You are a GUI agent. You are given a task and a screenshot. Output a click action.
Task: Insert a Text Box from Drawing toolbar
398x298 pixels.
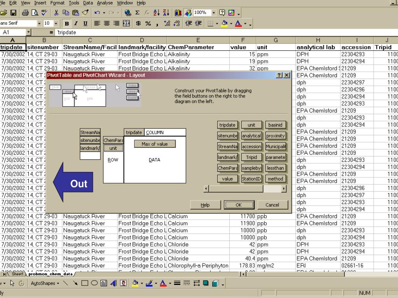[x=104, y=283]
